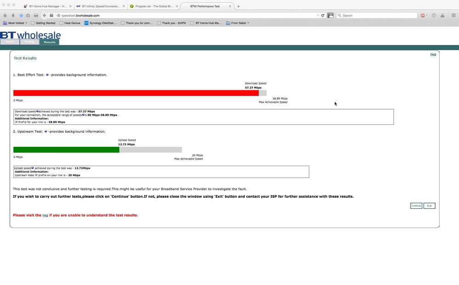Open the URL bar history dropdown arrow

point(318,16)
